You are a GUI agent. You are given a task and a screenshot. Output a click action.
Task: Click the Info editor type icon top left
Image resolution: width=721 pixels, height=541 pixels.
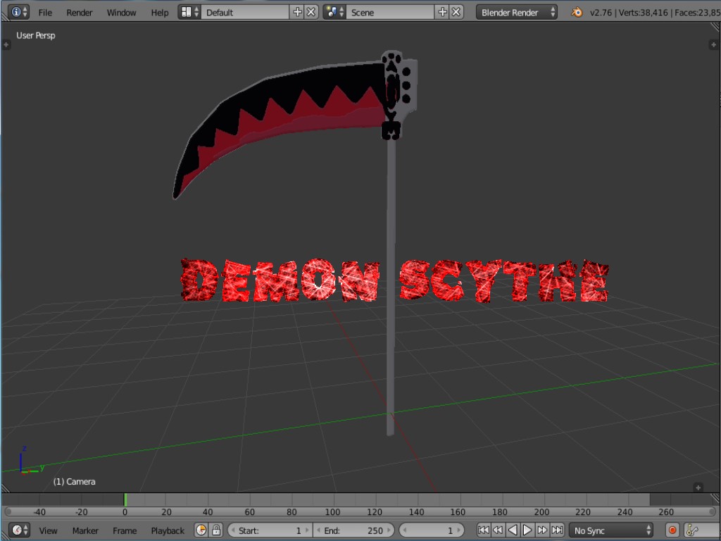coord(15,12)
